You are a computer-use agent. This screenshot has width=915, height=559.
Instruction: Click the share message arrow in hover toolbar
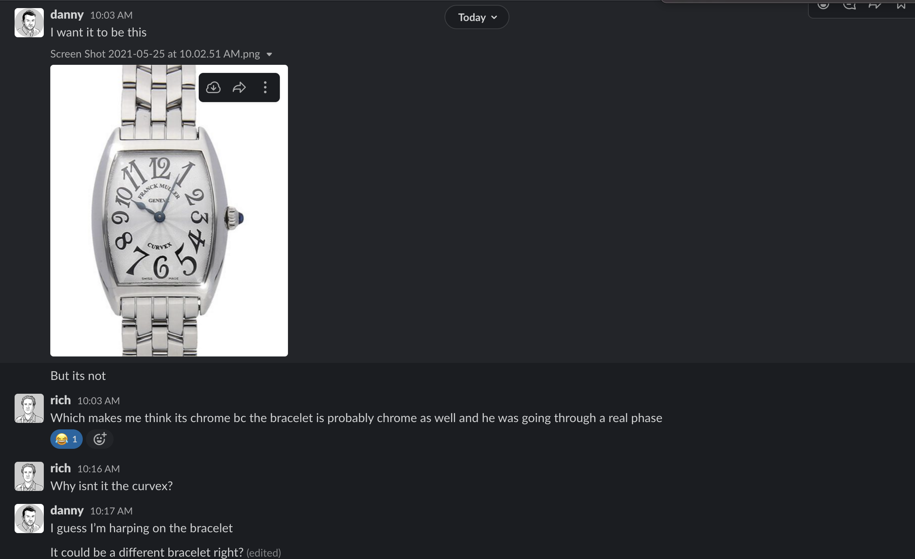[x=875, y=5]
